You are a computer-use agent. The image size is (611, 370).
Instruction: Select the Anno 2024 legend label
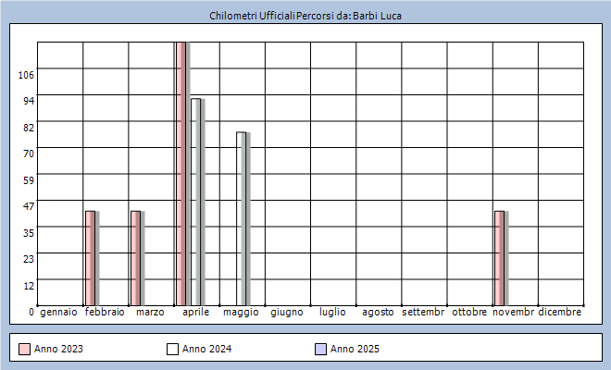[x=206, y=349]
